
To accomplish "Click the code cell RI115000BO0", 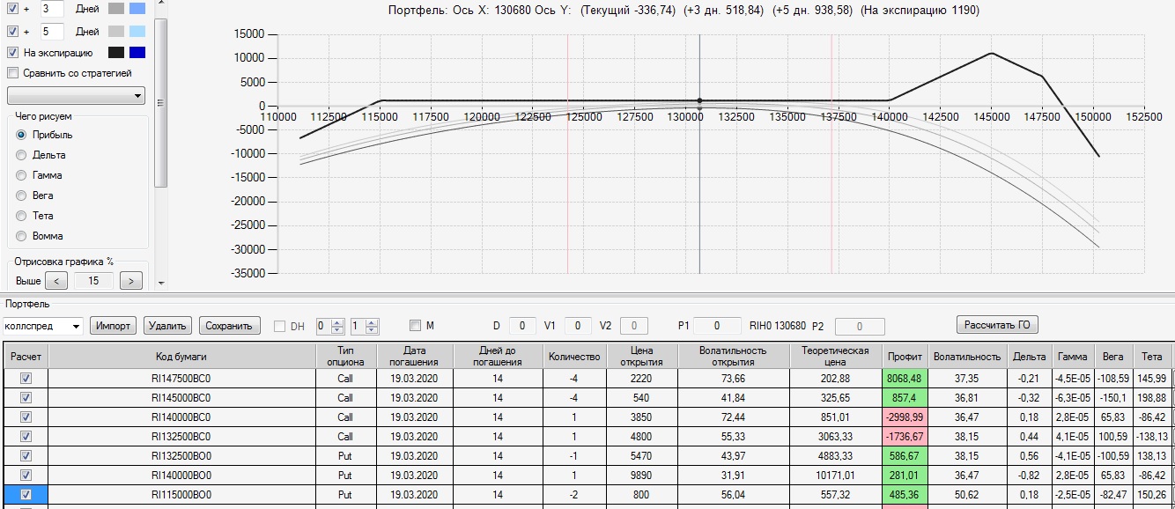I will (x=181, y=494).
